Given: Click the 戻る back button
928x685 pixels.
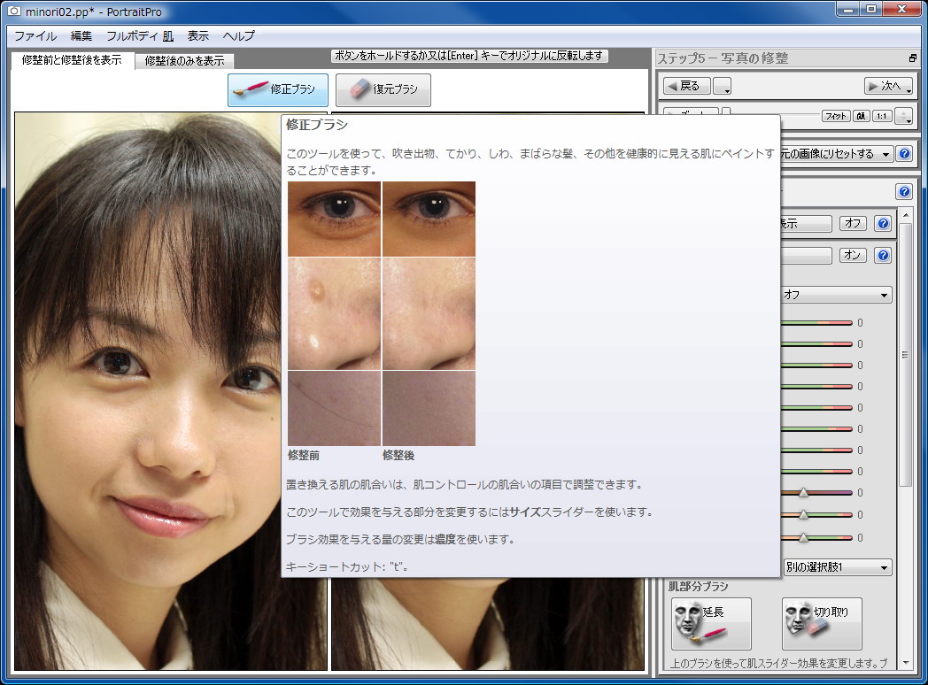Looking at the screenshot, I should 686,87.
